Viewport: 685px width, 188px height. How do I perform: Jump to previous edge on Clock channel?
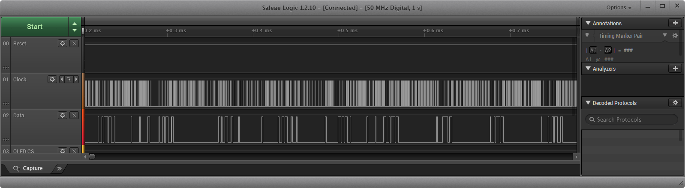pos(62,79)
